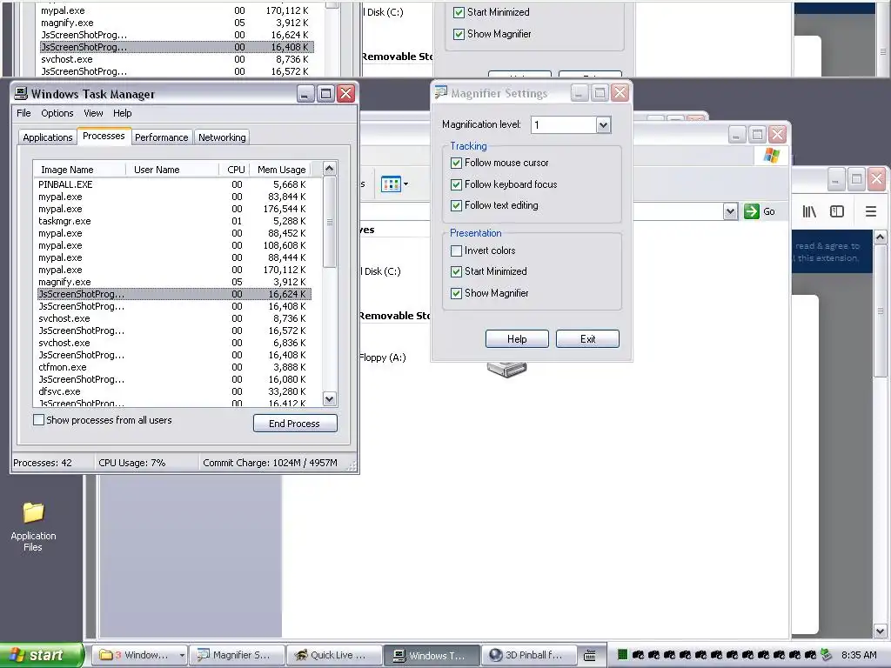Enable Invert colors checkbox
The width and height of the screenshot is (891, 668).
pos(456,250)
